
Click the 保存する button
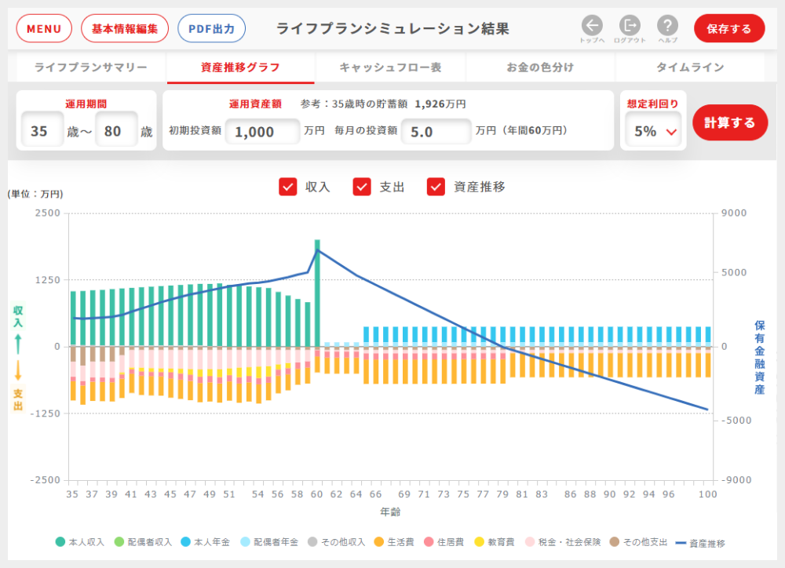point(728,29)
